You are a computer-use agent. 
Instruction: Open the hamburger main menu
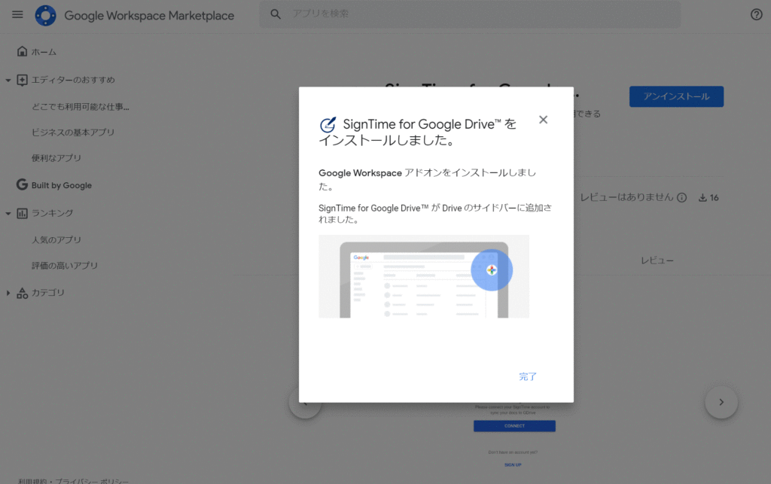click(x=17, y=15)
